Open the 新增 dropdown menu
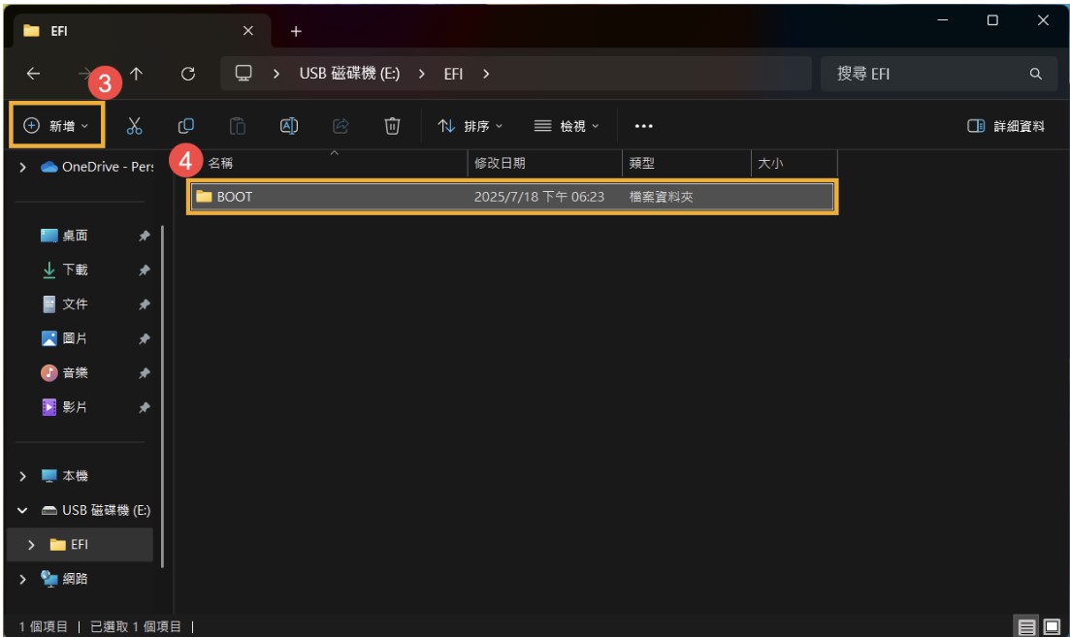 [56, 126]
